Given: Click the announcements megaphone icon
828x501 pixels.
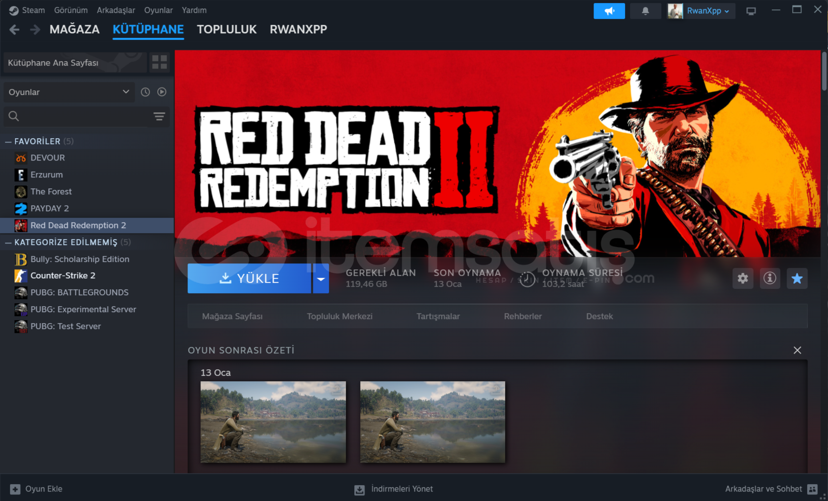Looking at the screenshot, I should click(609, 11).
